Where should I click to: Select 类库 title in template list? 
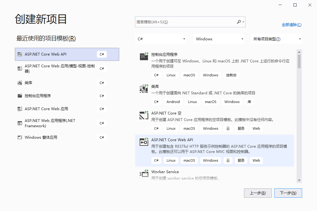tap(155, 87)
